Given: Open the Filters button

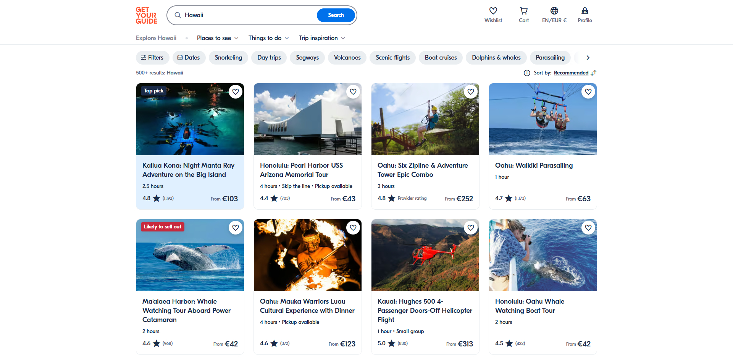Looking at the screenshot, I should click(x=152, y=58).
